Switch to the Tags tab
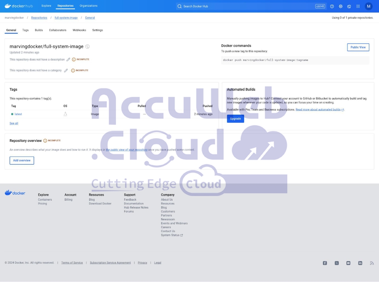 click(25, 30)
